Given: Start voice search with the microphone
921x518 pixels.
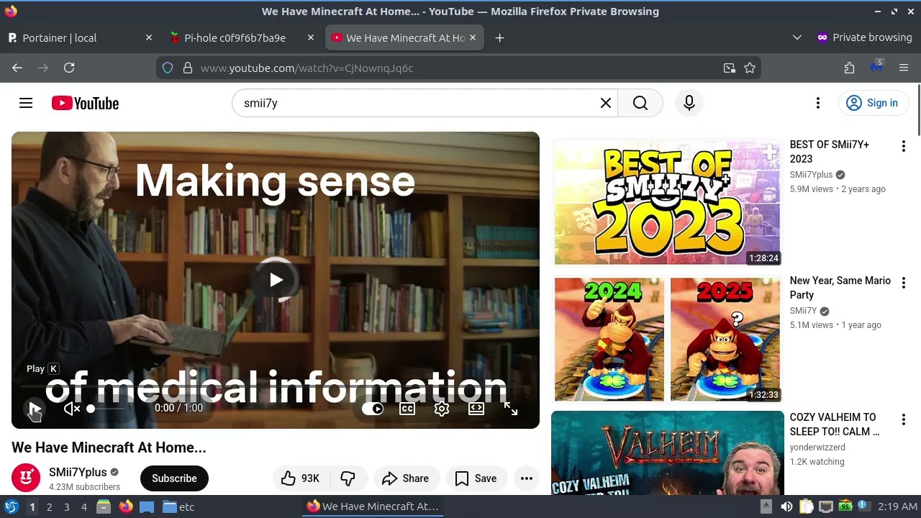Looking at the screenshot, I should click(689, 103).
